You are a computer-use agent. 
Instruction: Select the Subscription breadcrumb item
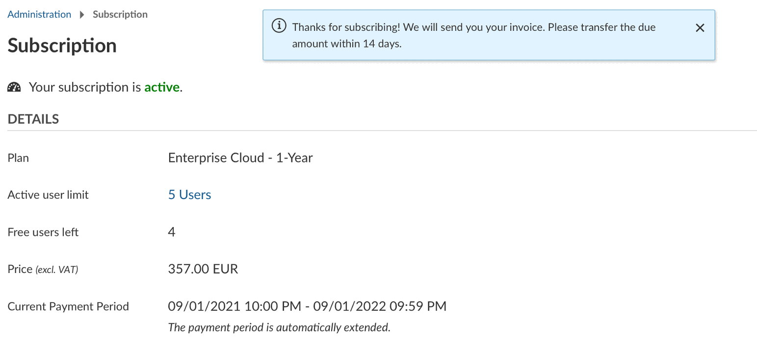(x=120, y=14)
